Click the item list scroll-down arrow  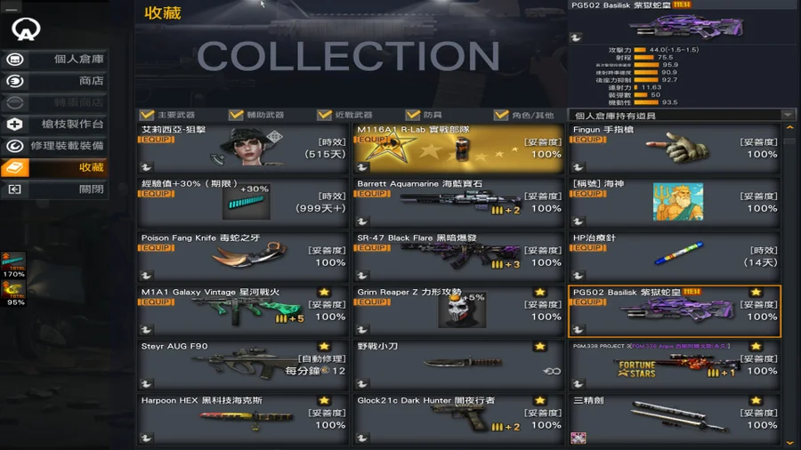pyautogui.click(x=789, y=442)
